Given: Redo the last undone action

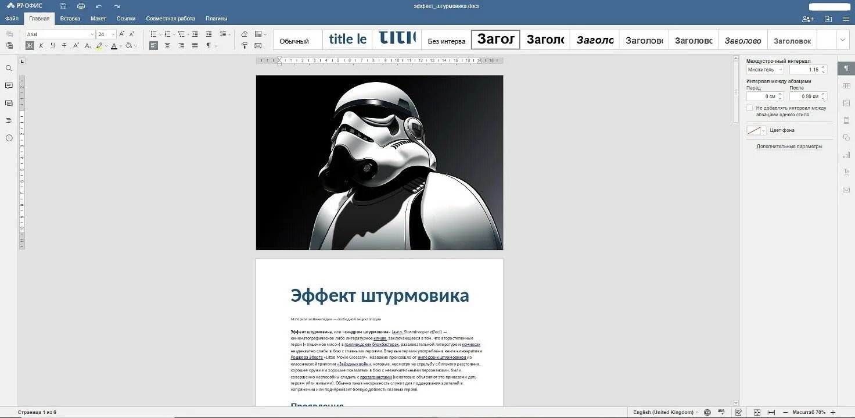Looking at the screenshot, I should [117, 6].
